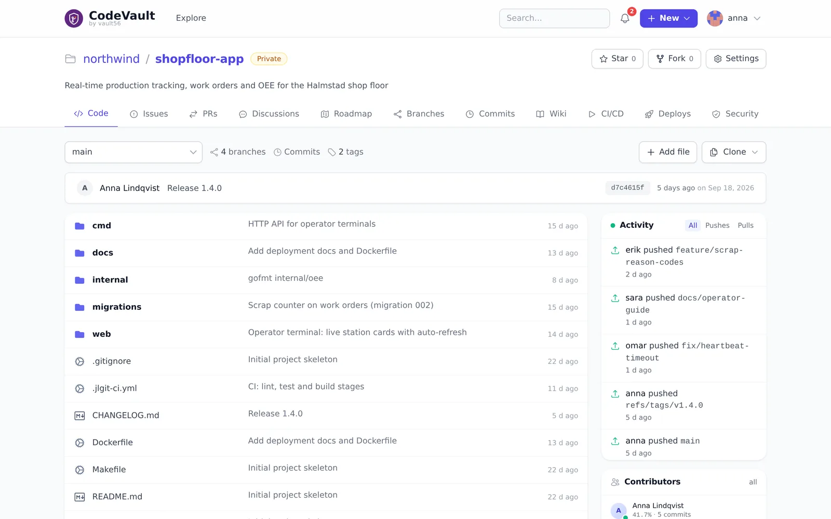This screenshot has height=519, width=831.
Task: Click the tag icon beside 2 tags
Action: click(x=332, y=152)
